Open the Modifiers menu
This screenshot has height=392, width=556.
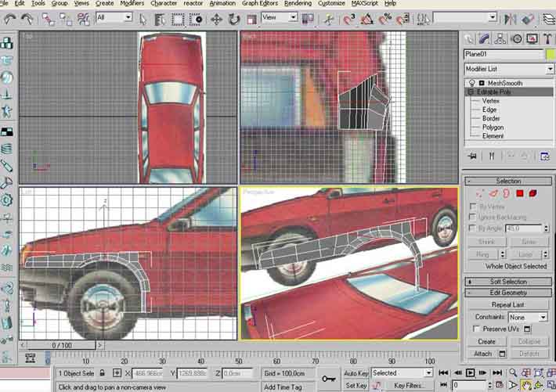[x=132, y=4]
